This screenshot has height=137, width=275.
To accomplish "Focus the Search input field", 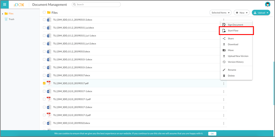I will coord(96,5).
